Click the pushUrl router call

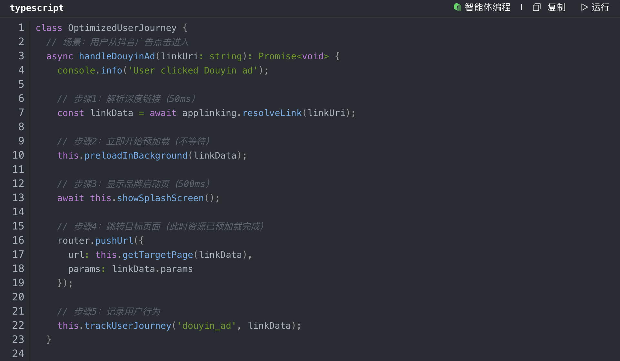pyautogui.click(x=114, y=241)
